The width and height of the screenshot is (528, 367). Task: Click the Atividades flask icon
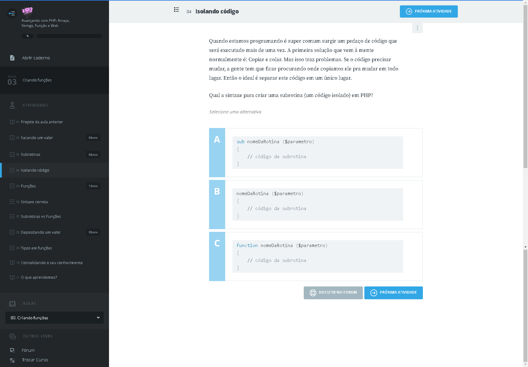(x=12, y=105)
